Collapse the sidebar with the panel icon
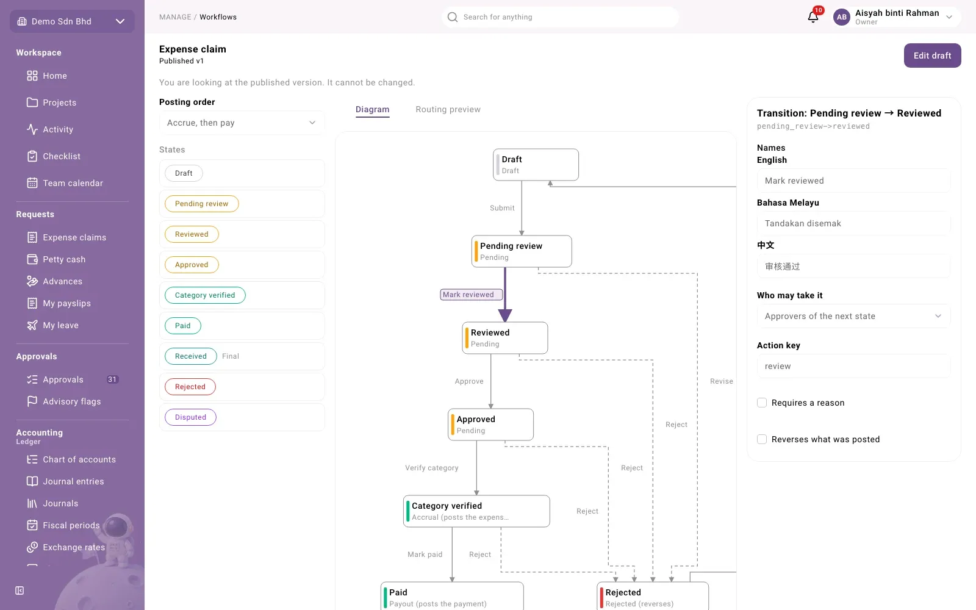This screenshot has height=610, width=976. click(20, 590)
